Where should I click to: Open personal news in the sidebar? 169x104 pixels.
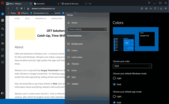pos(3,56)
